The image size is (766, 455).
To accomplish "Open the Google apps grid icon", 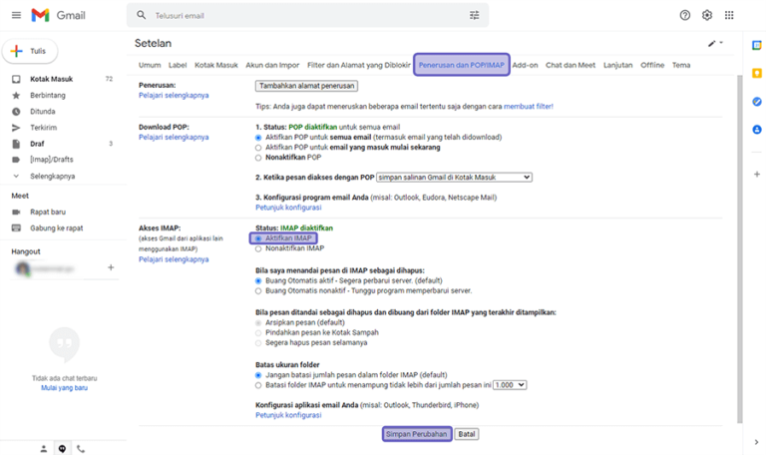I will (x=729, y=15).
